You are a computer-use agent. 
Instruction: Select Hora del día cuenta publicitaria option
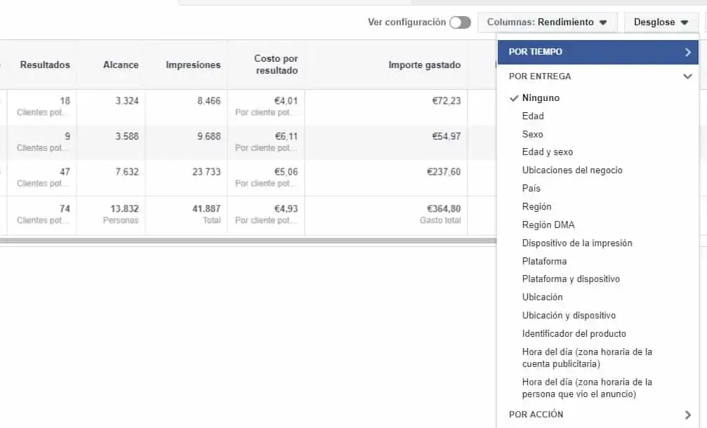click(587, 358)
